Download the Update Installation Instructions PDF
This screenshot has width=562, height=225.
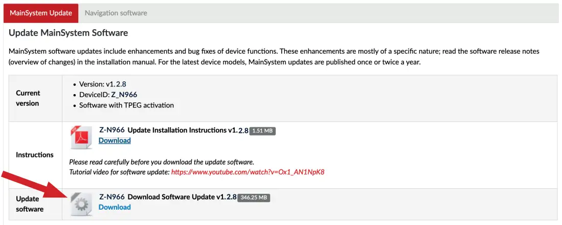click(x=115, y=141)
